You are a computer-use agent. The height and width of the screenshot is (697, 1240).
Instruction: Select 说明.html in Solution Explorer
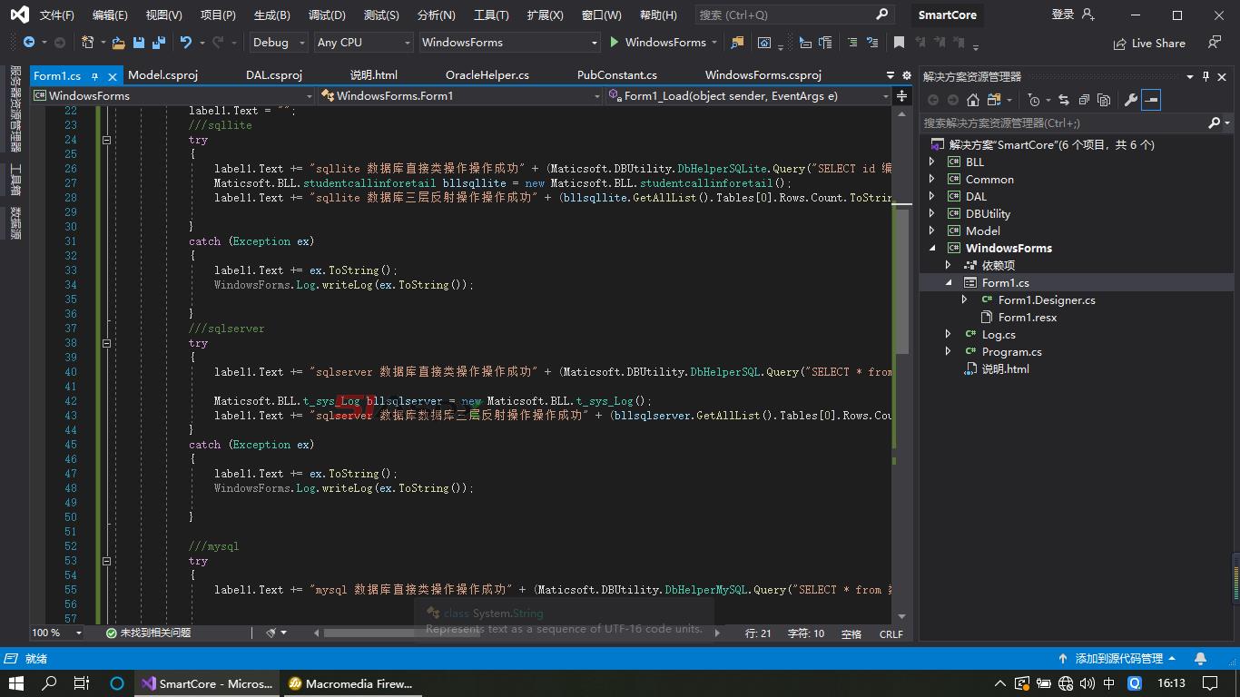[1005, 368]
